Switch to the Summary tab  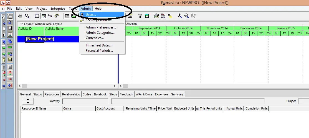coord(177,94)
